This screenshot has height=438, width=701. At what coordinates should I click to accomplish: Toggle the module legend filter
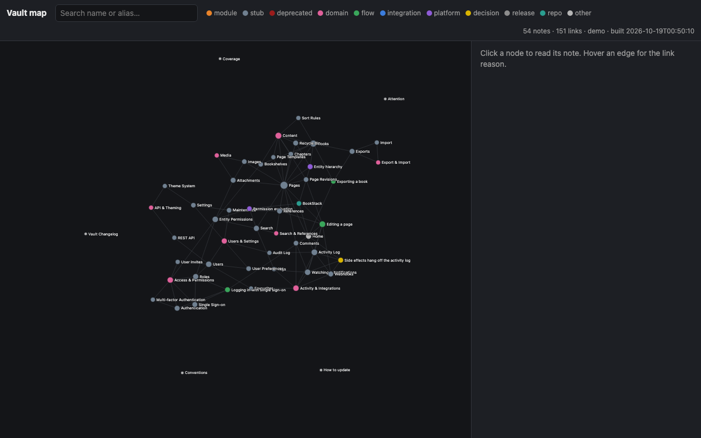point(222,13)
